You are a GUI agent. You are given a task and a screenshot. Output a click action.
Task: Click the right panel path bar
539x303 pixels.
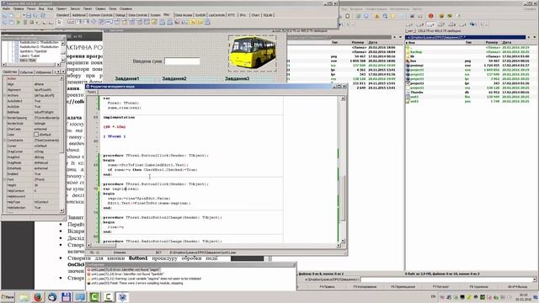[x=466, y=37]
